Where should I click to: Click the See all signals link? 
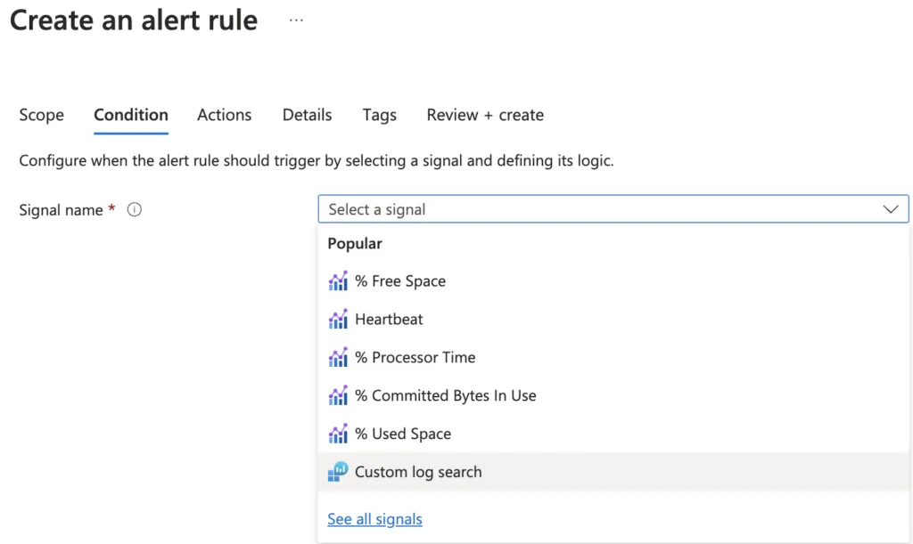pos(374,519)
